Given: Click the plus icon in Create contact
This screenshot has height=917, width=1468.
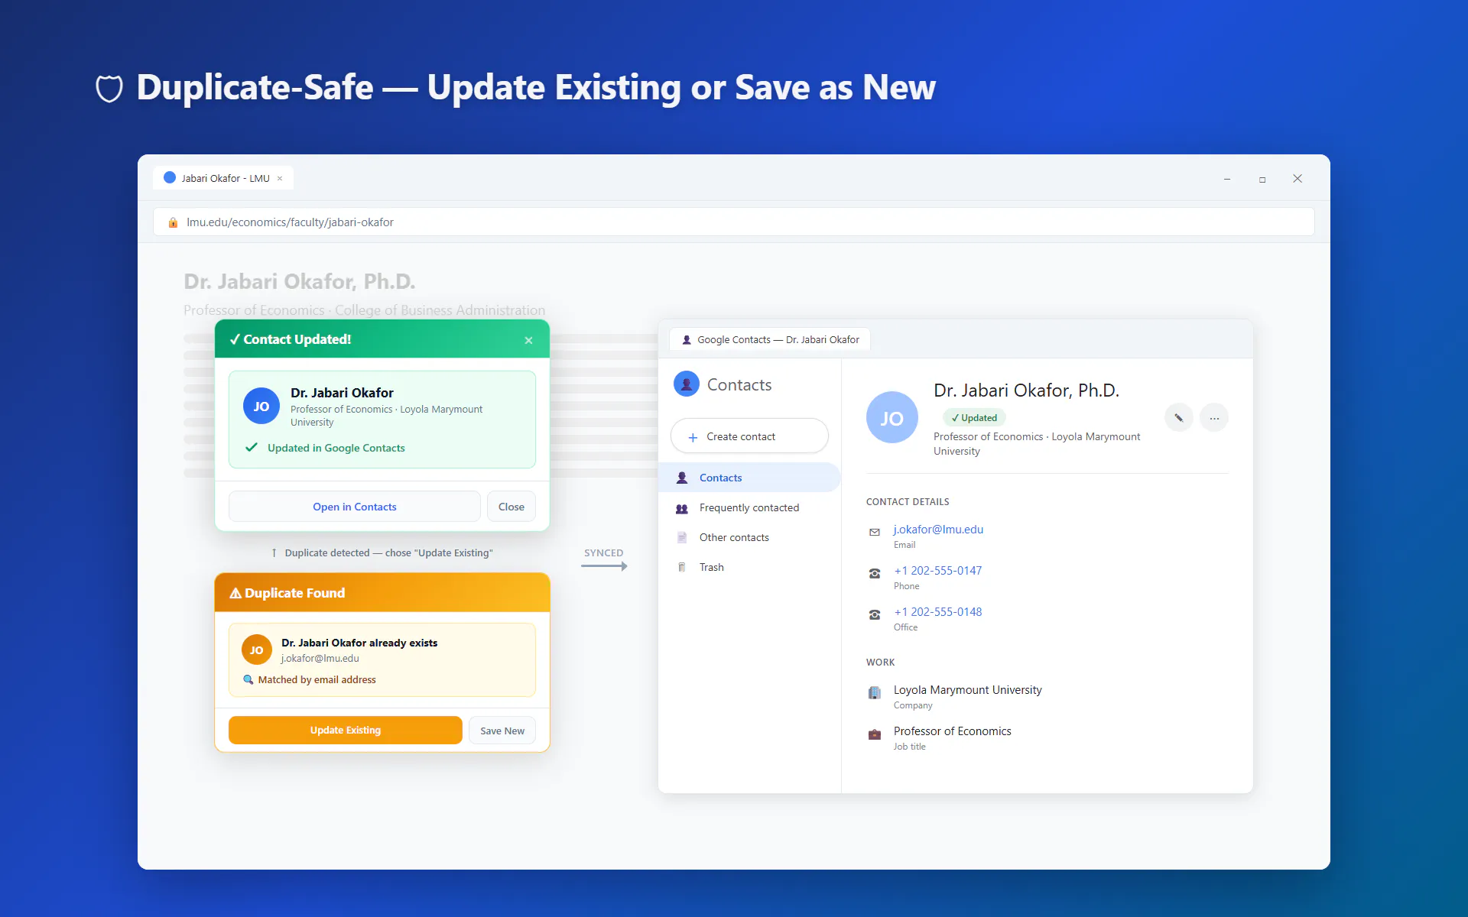Looking at the screenshot, I should (x=693, y=437).
